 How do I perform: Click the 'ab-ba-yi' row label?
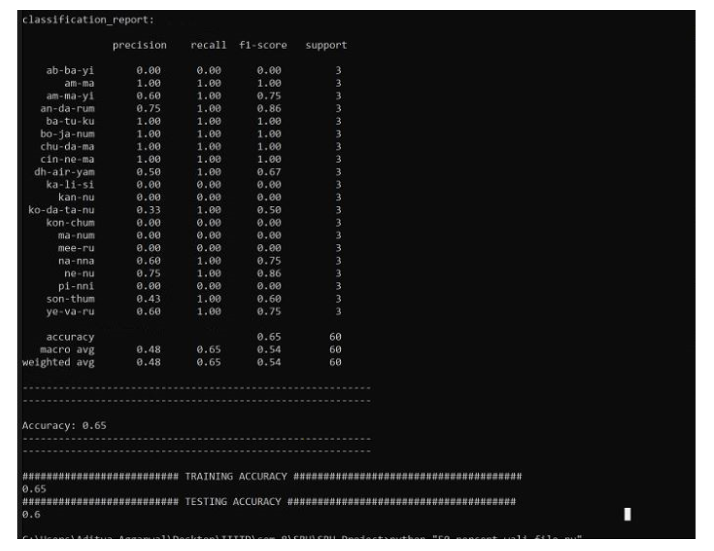click(x=70, y=71)
